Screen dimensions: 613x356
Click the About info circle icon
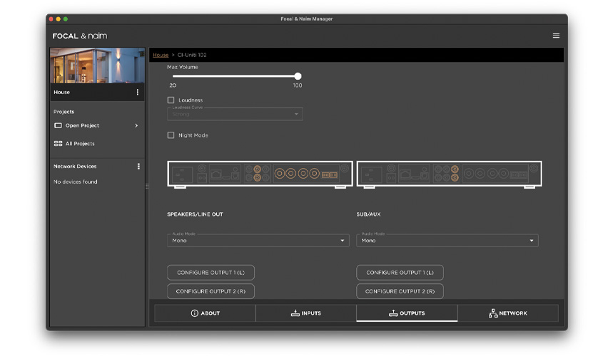click(x=194, y=313)
